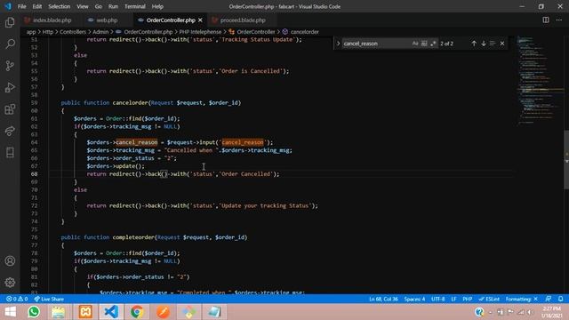Image resolution: width=569 pixels, height=320 pixels.
Task: Click the app breadcrumb segment
Action: [x=31, y=32]
